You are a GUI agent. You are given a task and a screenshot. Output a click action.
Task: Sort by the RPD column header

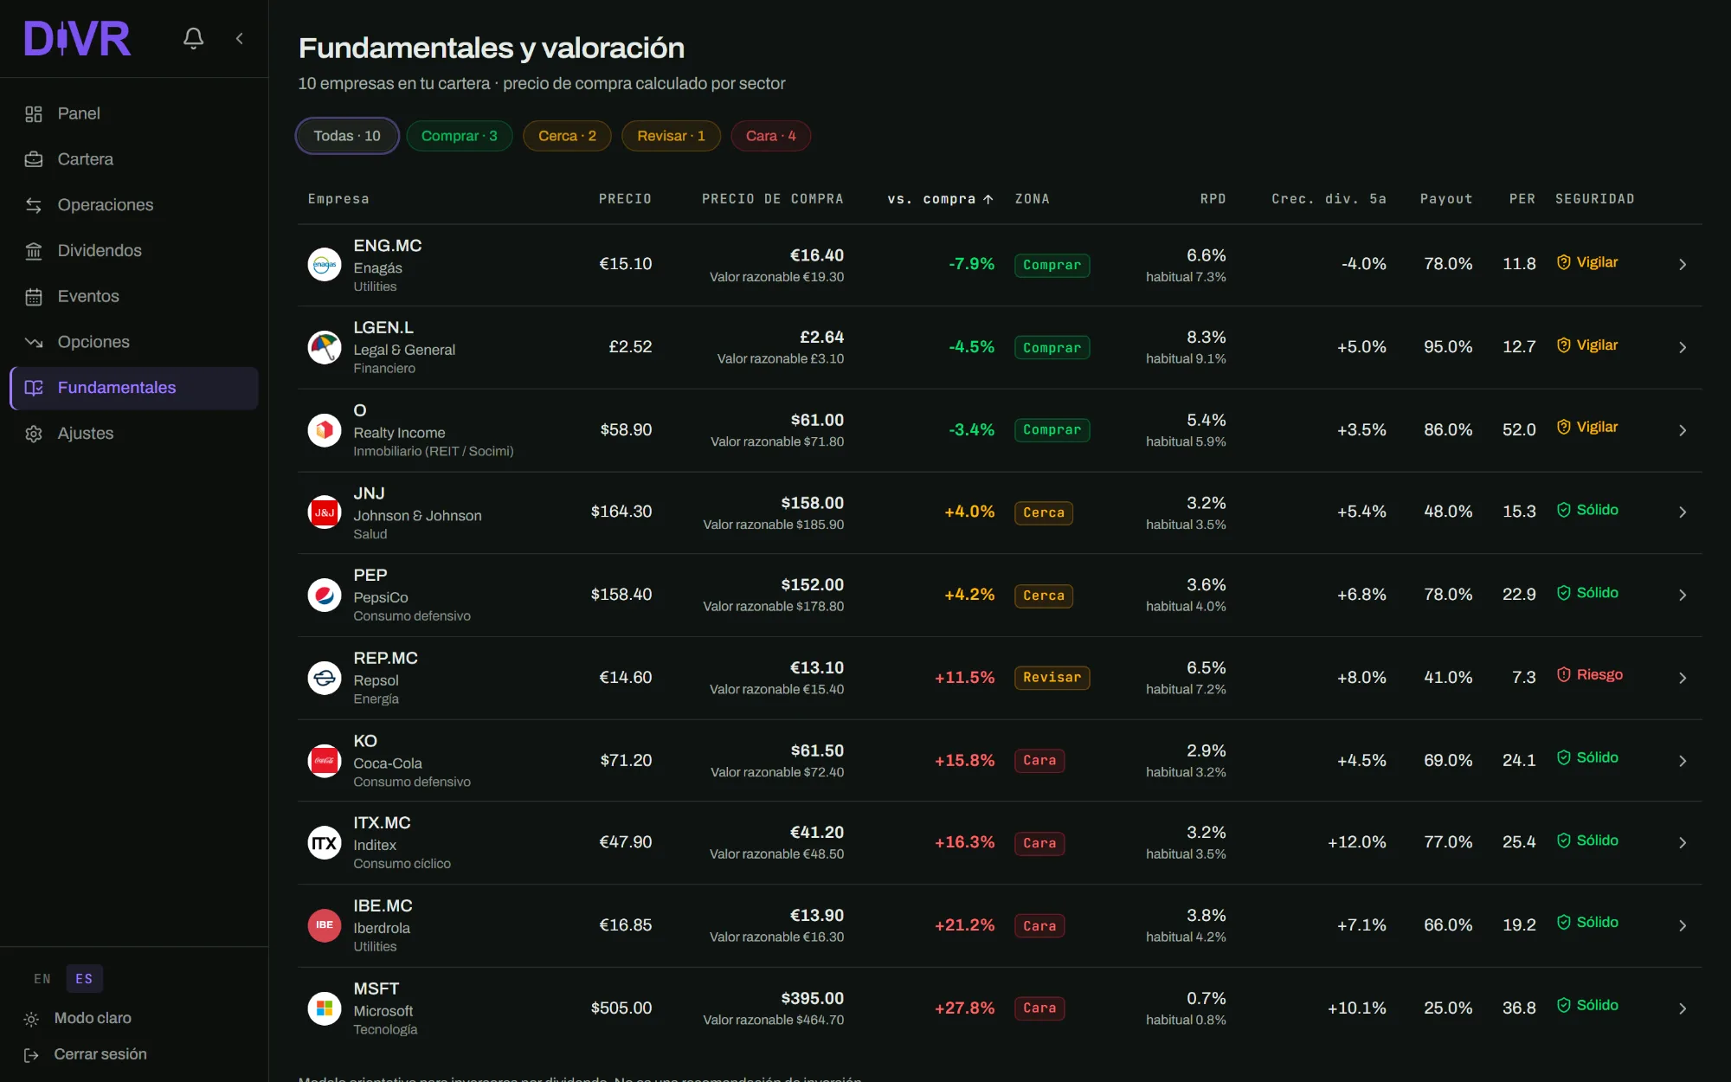[x=1213, y=199]
